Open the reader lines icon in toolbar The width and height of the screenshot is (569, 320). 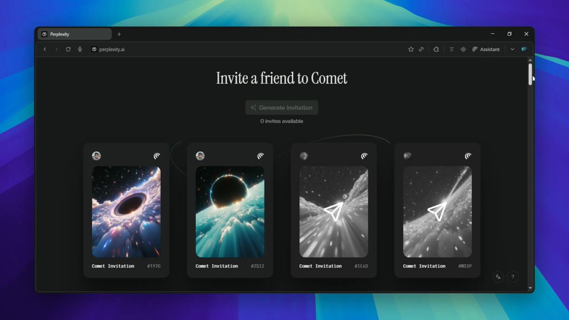click(x=451, y=49)
